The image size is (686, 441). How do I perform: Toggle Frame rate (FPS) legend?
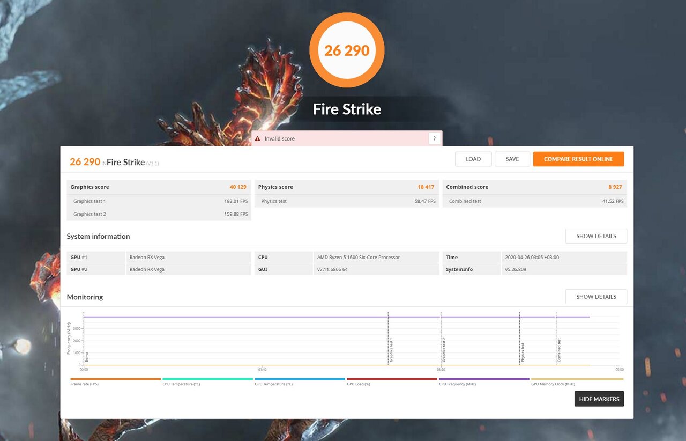115,381
